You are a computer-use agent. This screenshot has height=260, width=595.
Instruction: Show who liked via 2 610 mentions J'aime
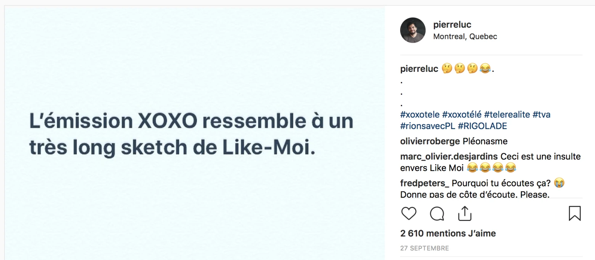(x=448, y=233)
